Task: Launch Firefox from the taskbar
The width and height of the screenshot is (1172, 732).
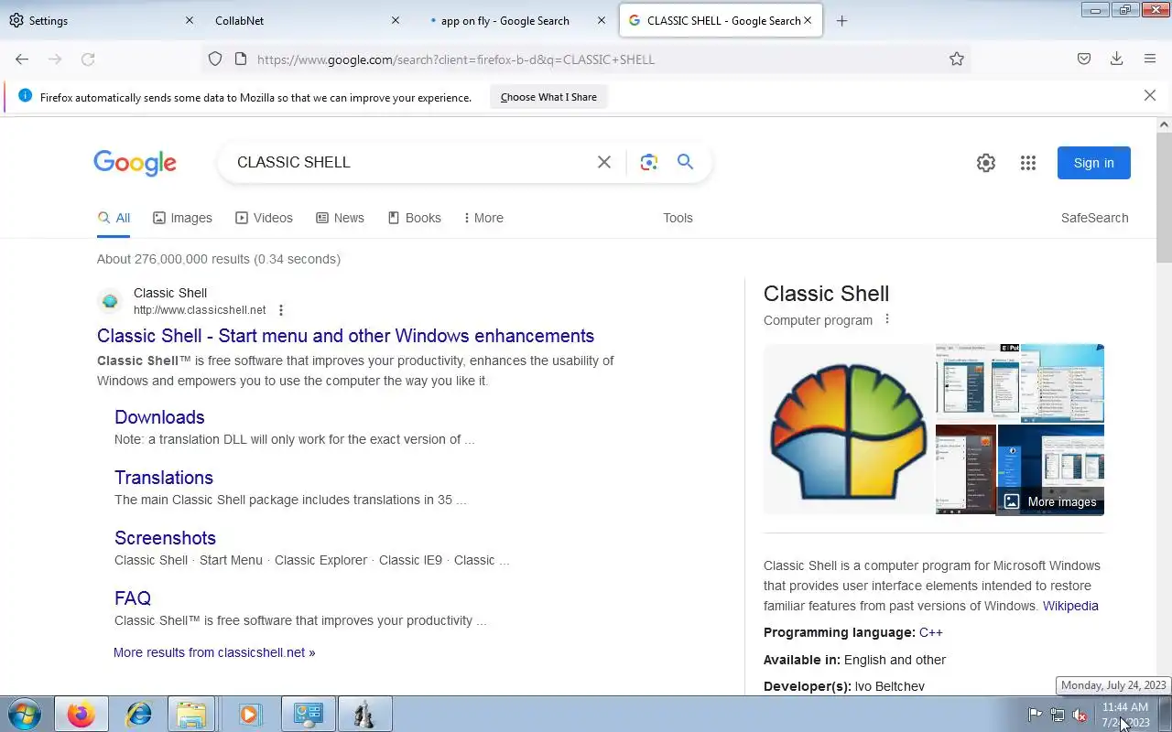Action: [81, 714]
